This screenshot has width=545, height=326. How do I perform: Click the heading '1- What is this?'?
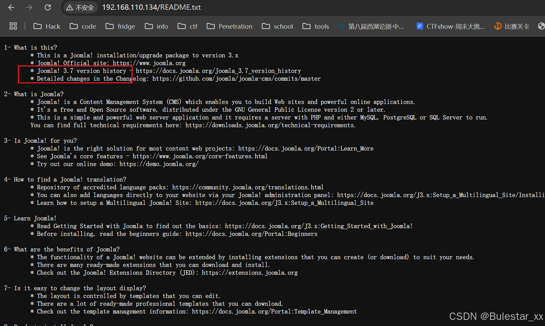30,48
